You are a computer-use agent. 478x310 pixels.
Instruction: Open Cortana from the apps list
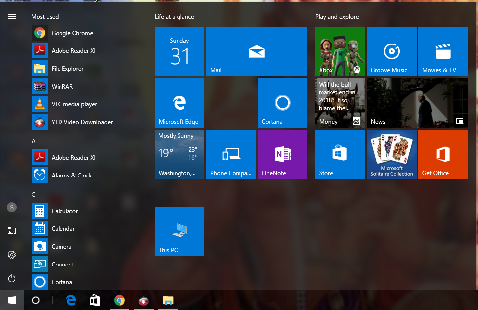(73, 282)
